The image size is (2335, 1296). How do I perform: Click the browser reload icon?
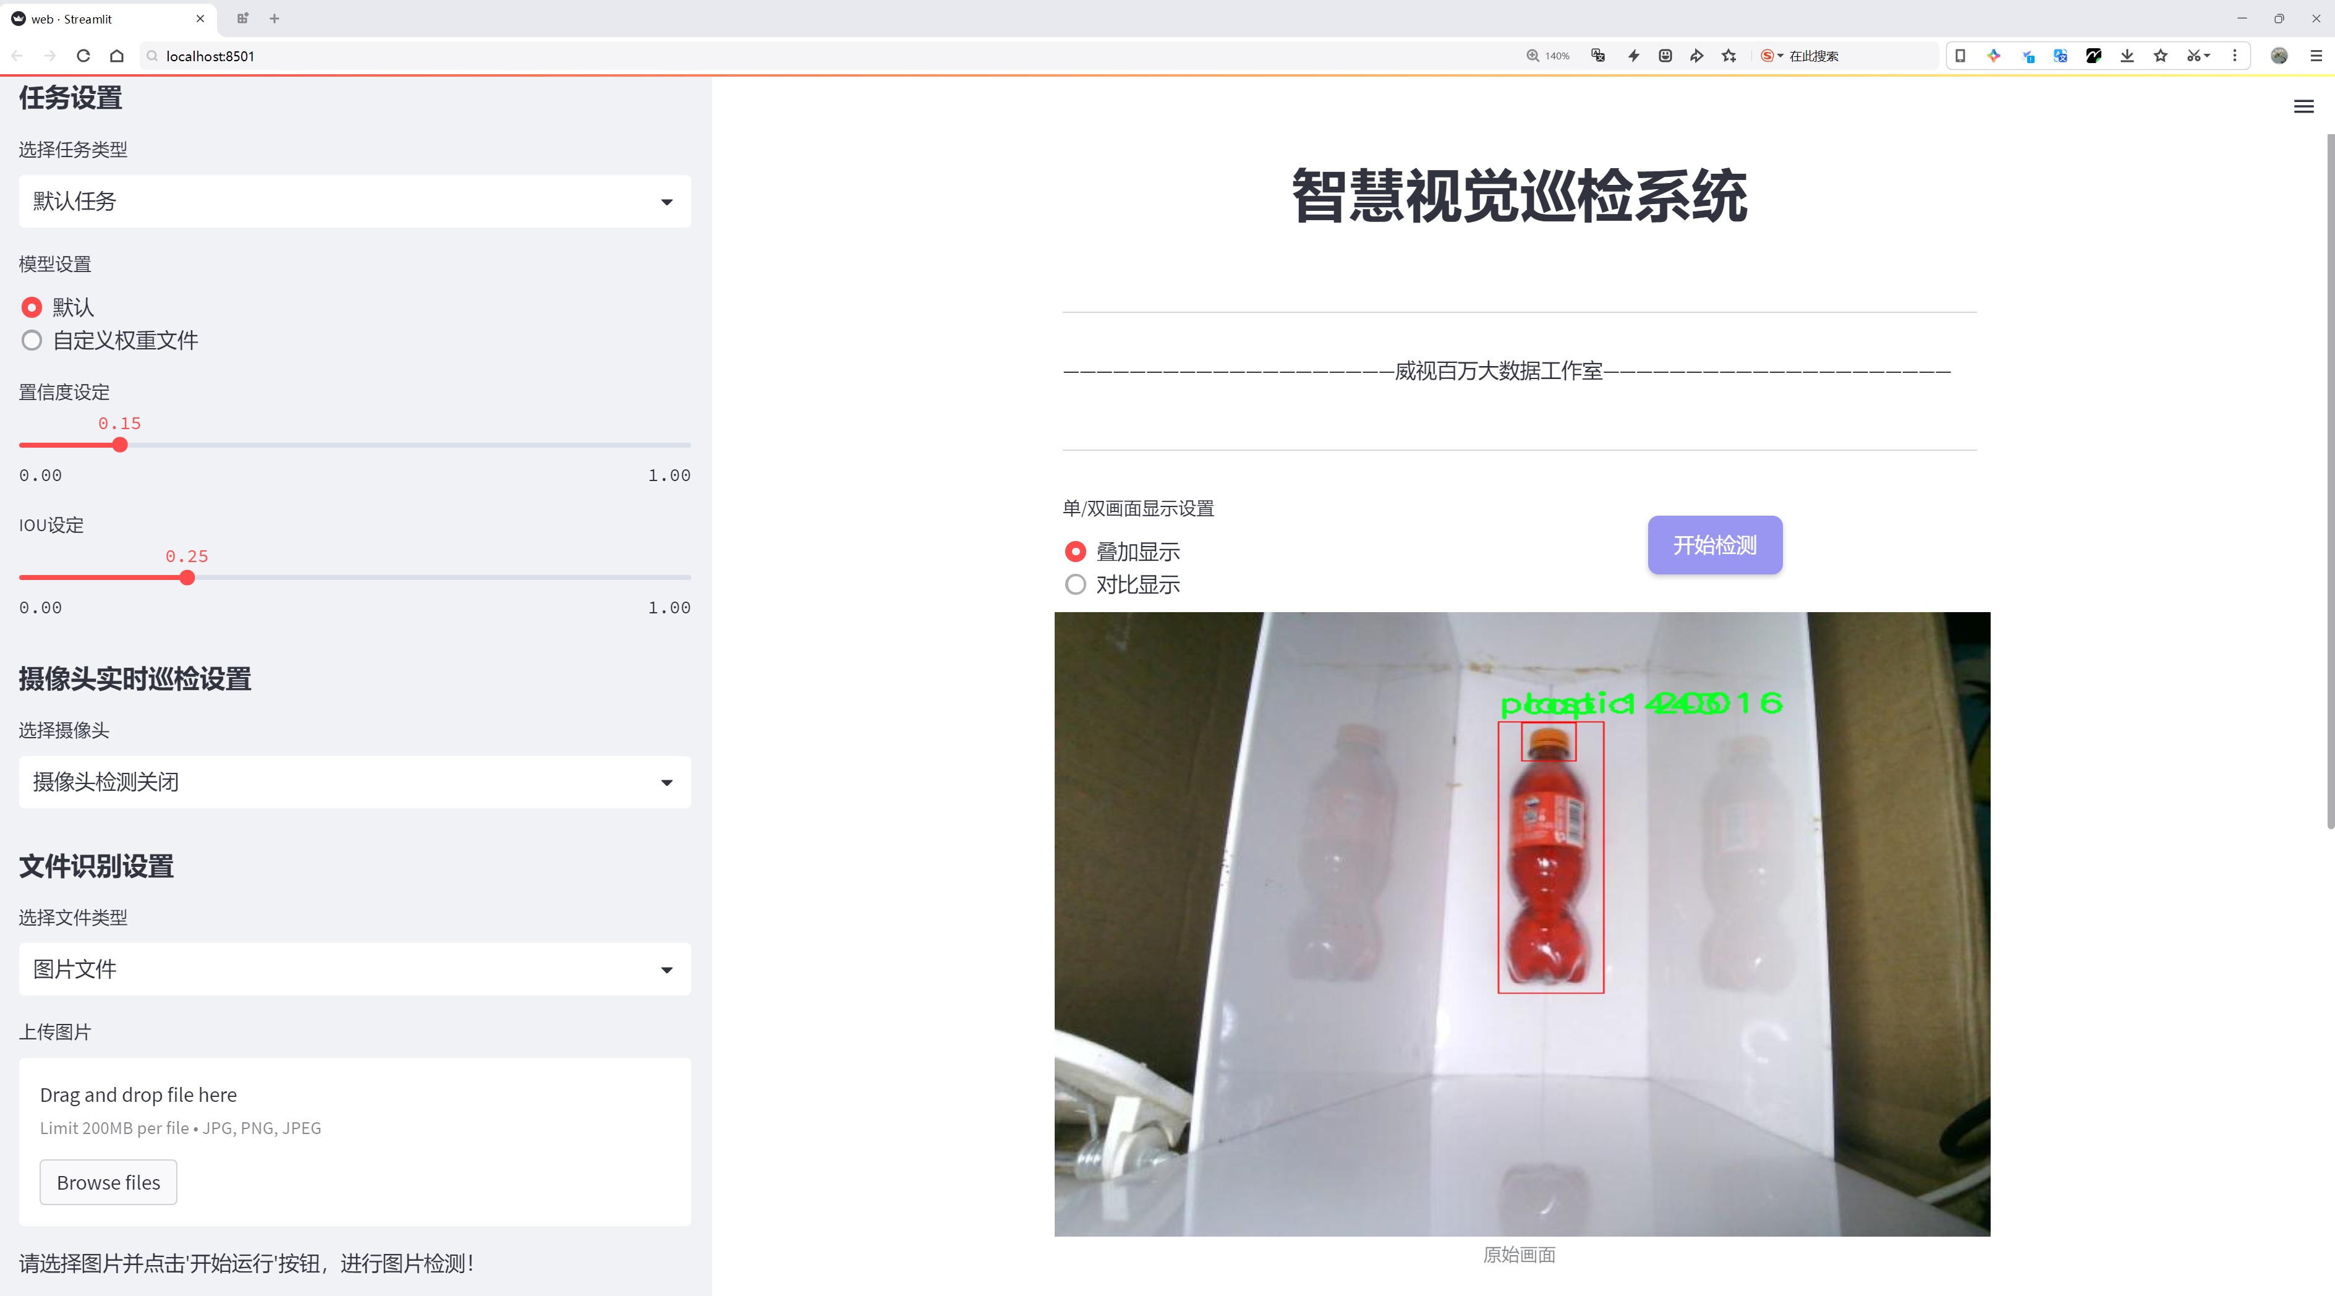click(83, 56)
